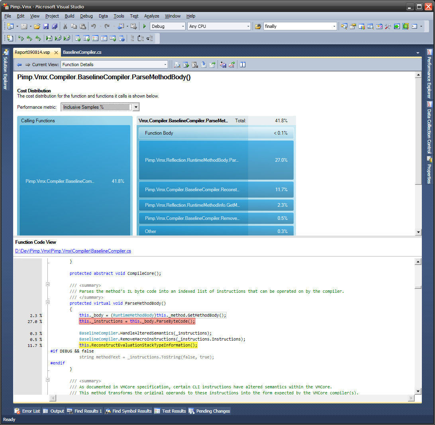This screenshot has height=425, width=435.
Task: Save the current file with the floppy icon
Action: coord(46,26)
